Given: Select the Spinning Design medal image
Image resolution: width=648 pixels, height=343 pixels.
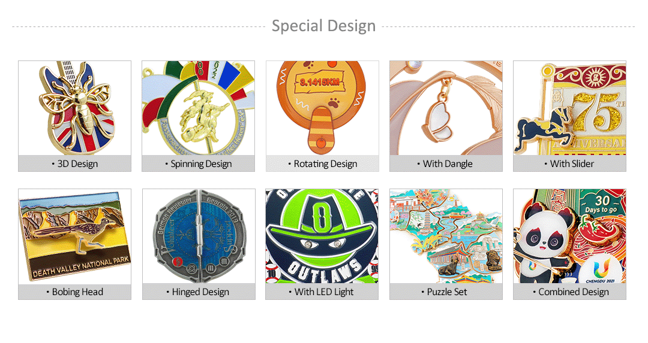Looking at the screenshot, I should (199, 108).
